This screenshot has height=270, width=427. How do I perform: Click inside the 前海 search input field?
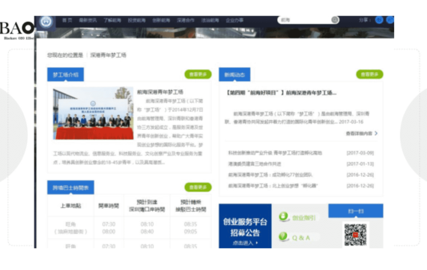(x=304, y=20)
